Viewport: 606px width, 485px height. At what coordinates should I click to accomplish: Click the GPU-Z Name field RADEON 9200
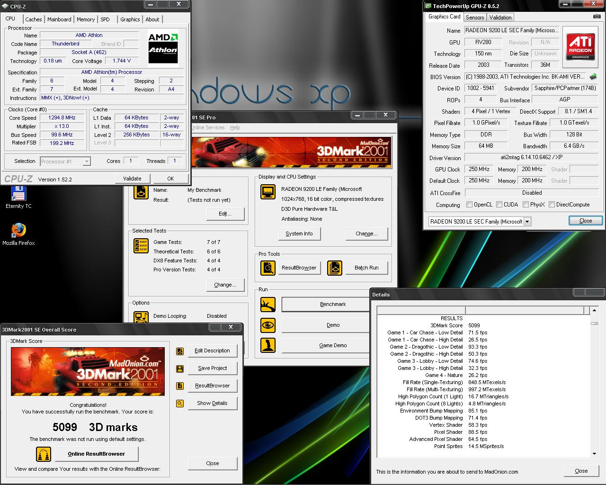click(511, 30)
